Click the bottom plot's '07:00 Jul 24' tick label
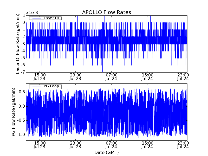The image size is (208, 156). tap(111, 145)
